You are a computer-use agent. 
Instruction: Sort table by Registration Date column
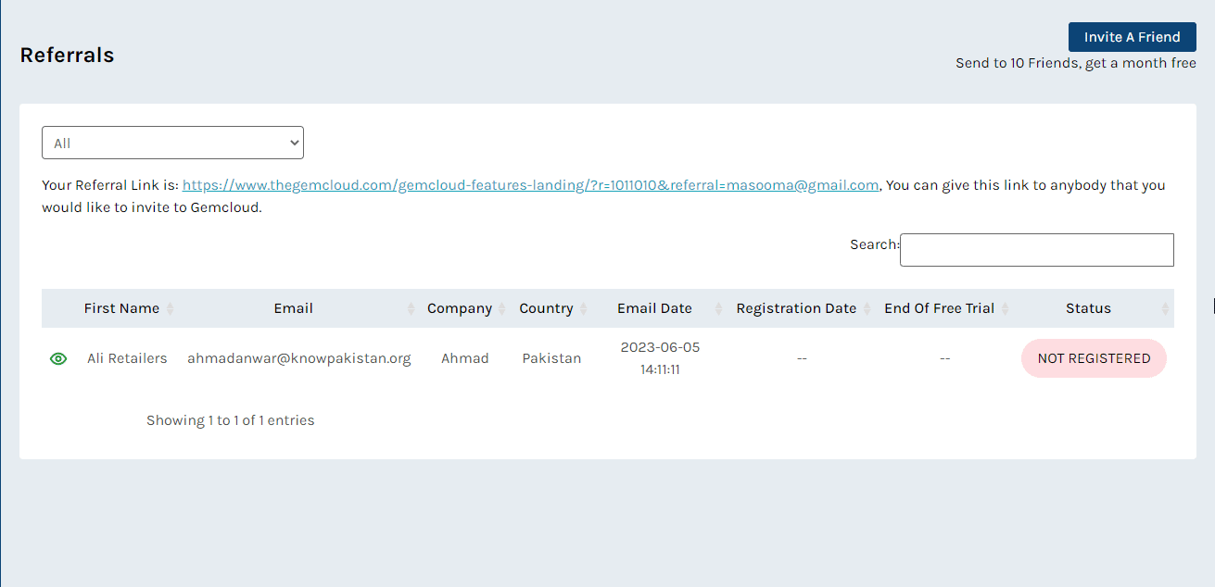[796, 308]
